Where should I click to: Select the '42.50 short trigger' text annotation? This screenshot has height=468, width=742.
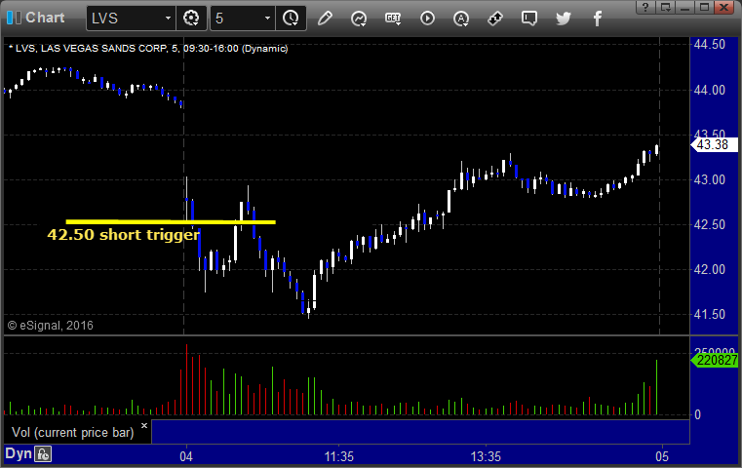(124, 235)
